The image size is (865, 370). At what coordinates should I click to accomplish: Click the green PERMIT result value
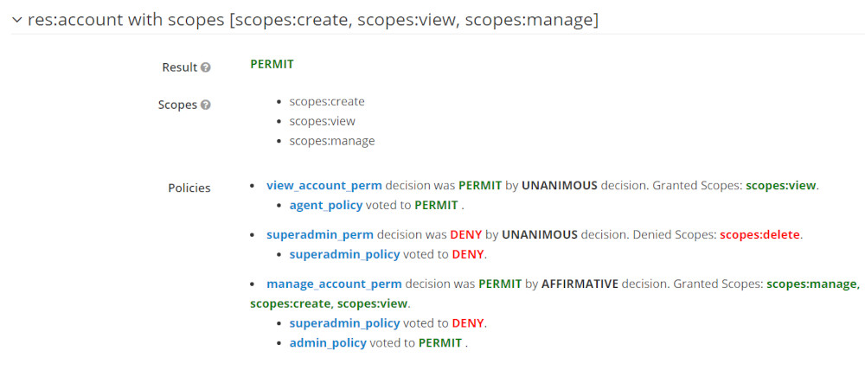pyautogui.click(x=272, y=65)
